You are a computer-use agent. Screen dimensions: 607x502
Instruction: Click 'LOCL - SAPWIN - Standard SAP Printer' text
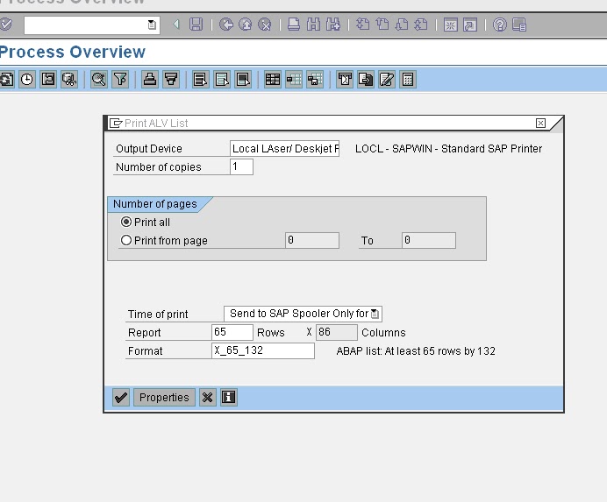tap(448, 149)
